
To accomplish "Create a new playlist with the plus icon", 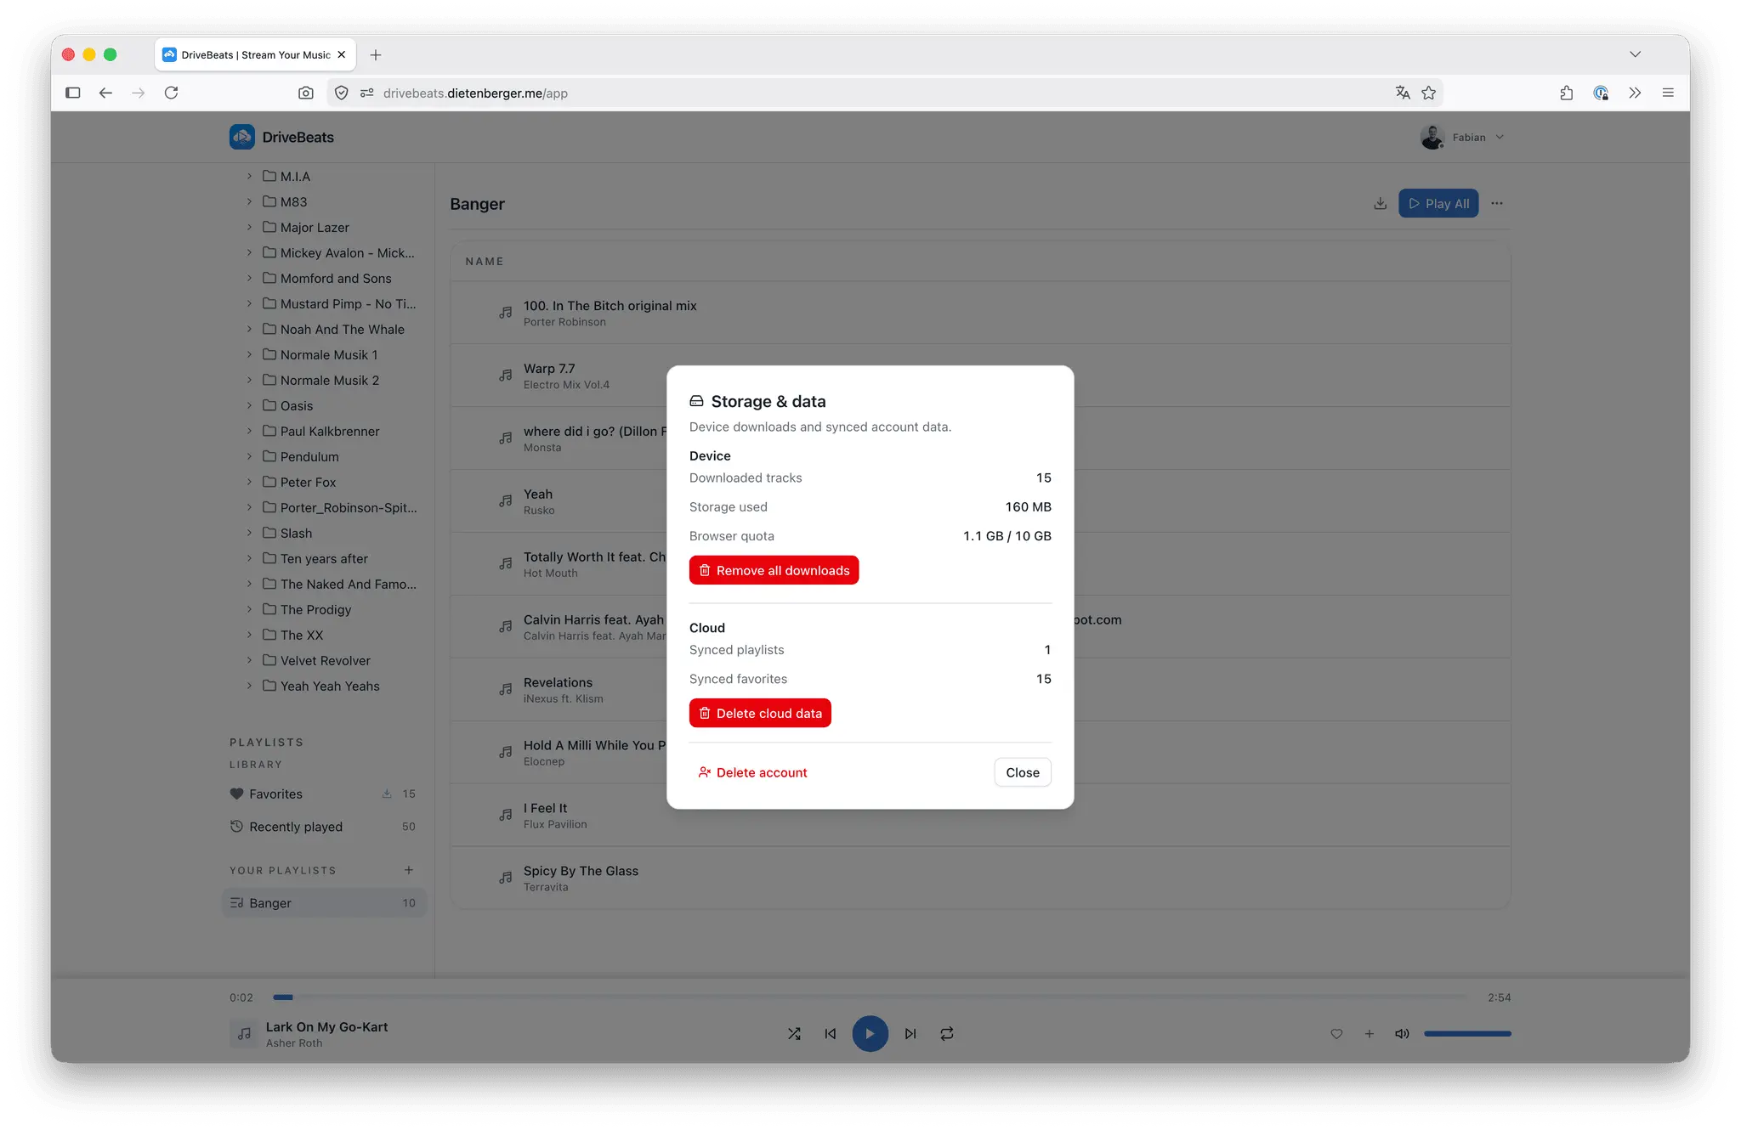I will pos(409,870).
